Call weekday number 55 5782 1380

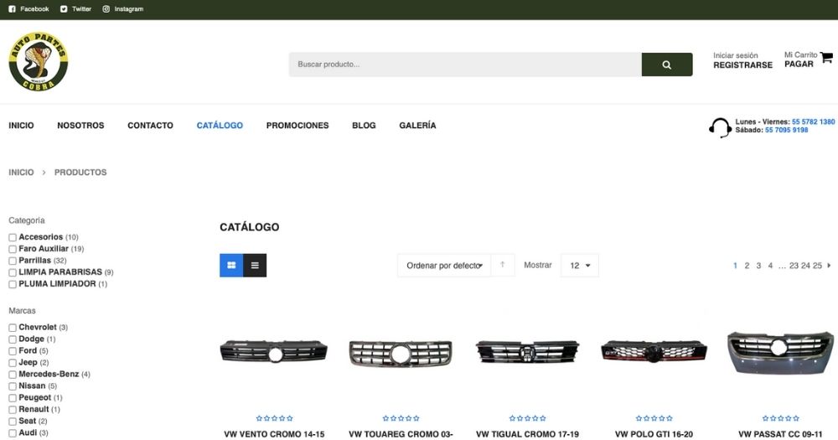[x=813, y=122]
